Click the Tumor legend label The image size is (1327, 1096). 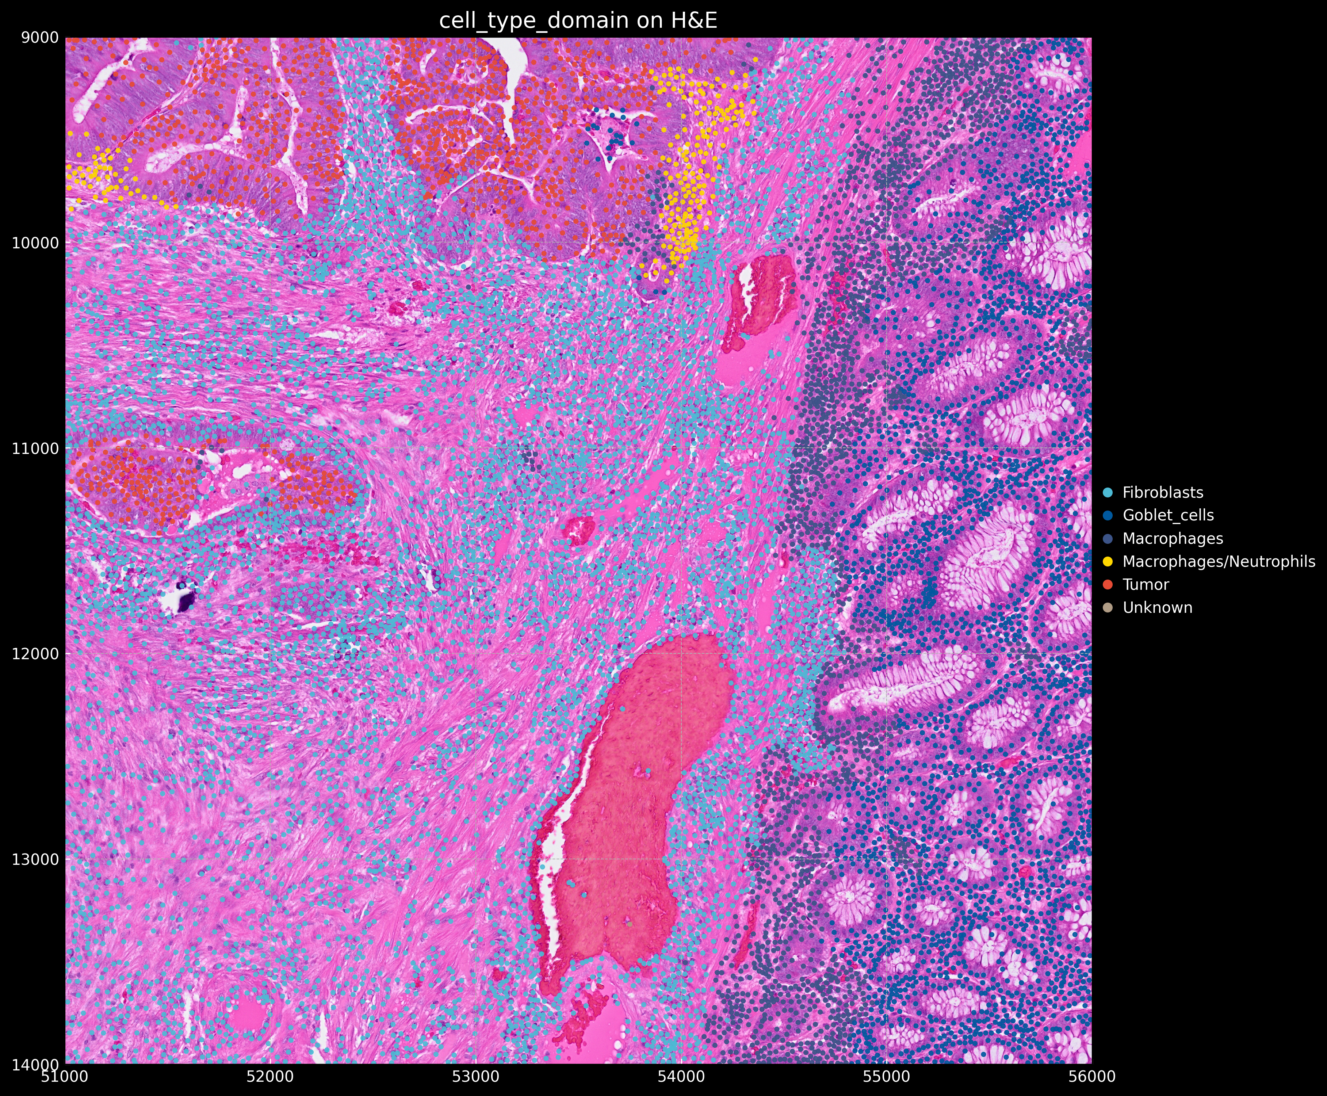(1146, 585)
